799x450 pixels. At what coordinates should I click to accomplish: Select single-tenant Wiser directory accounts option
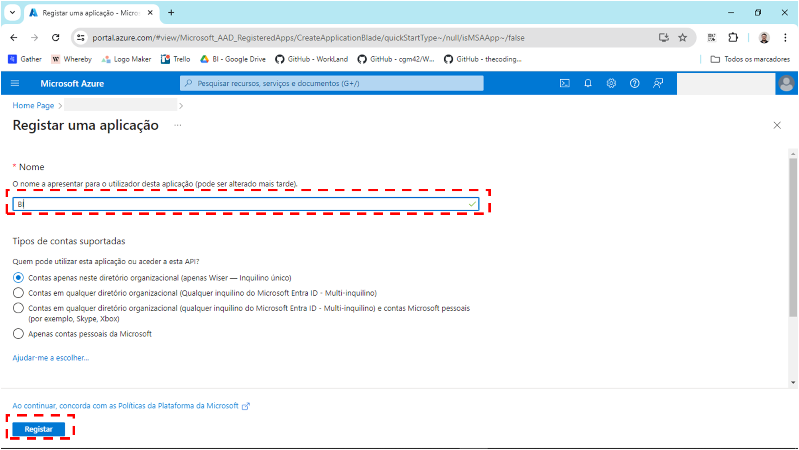click(18, 278)
